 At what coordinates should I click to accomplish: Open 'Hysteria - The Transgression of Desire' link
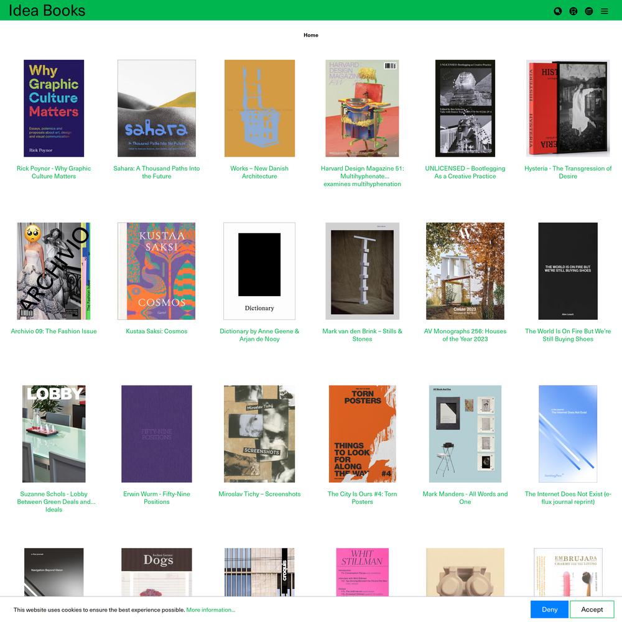point(568,172)
